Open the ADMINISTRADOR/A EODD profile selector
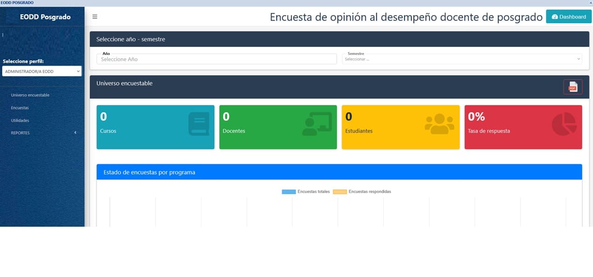Screen dimensions: 593x277 [x=42, y=71]
